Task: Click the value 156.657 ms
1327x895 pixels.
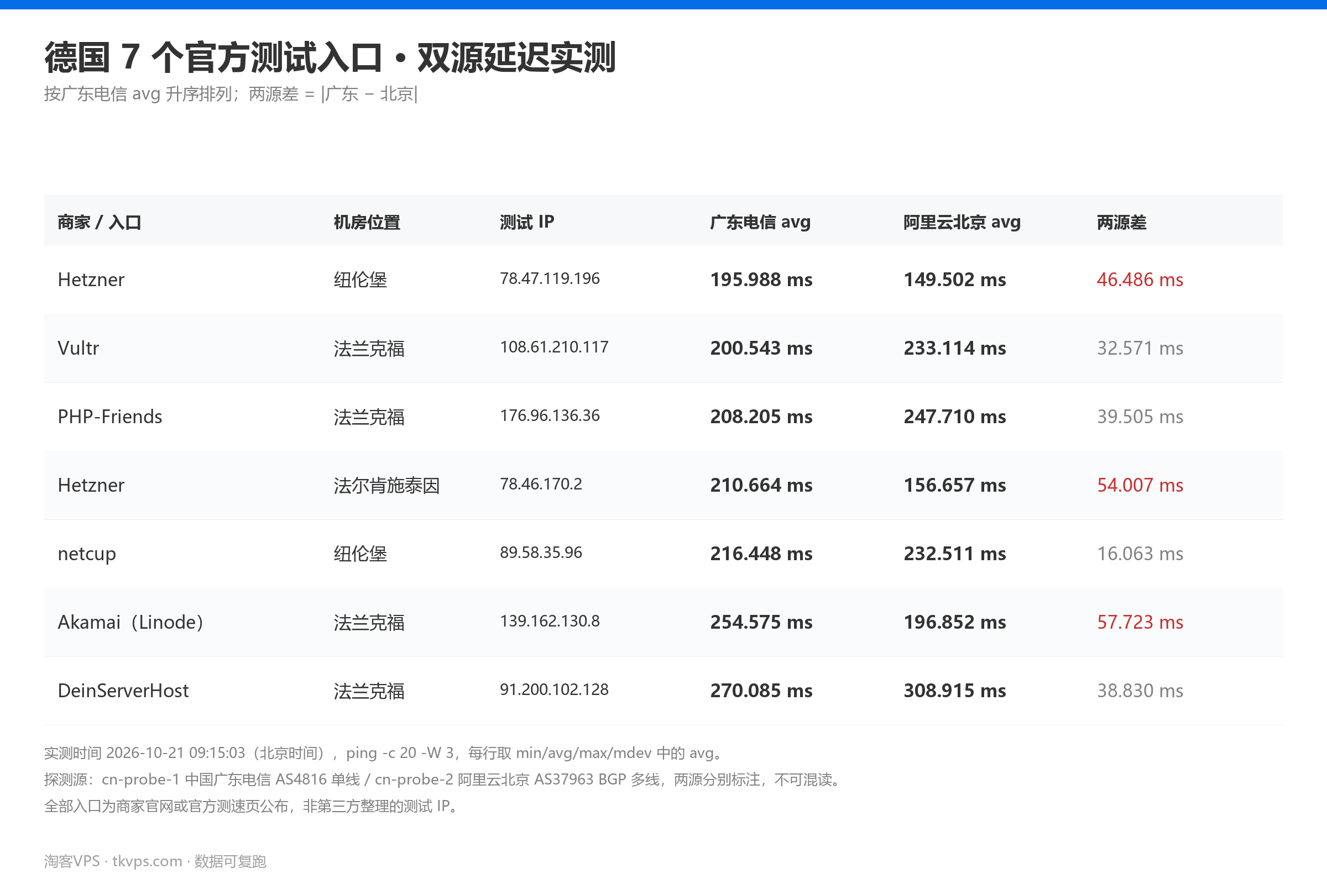Action: coord(955,486)
